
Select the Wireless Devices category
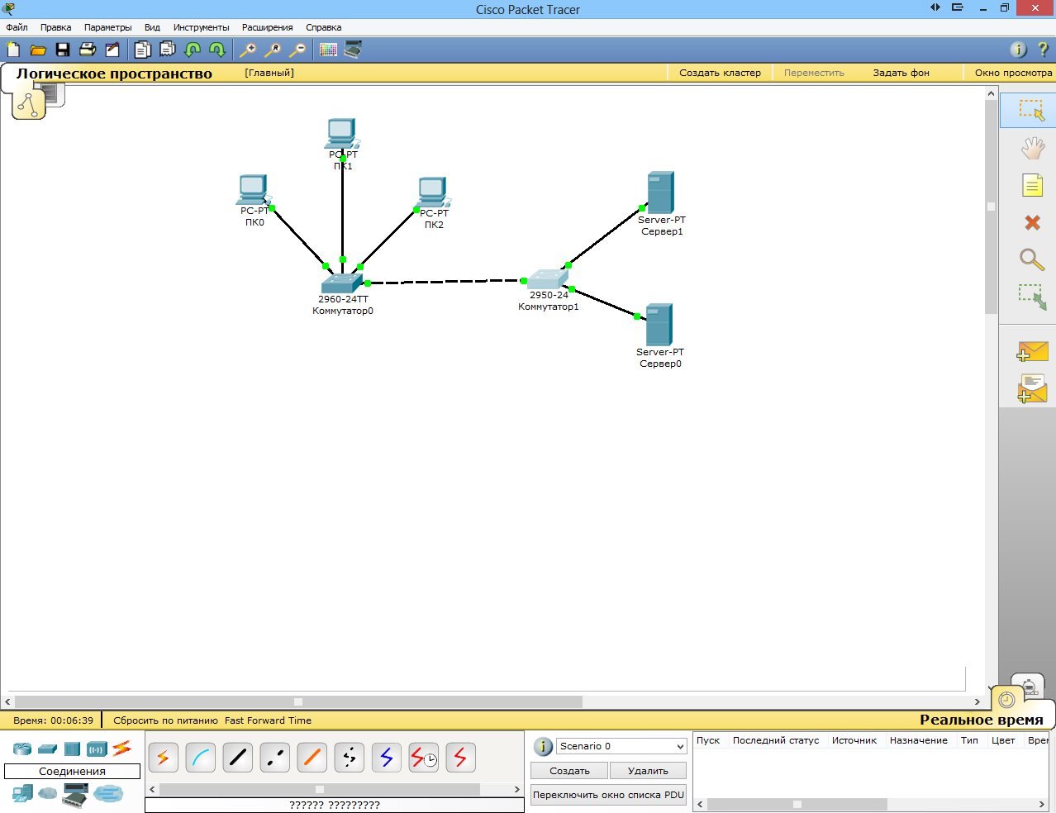tap(97, 749)
